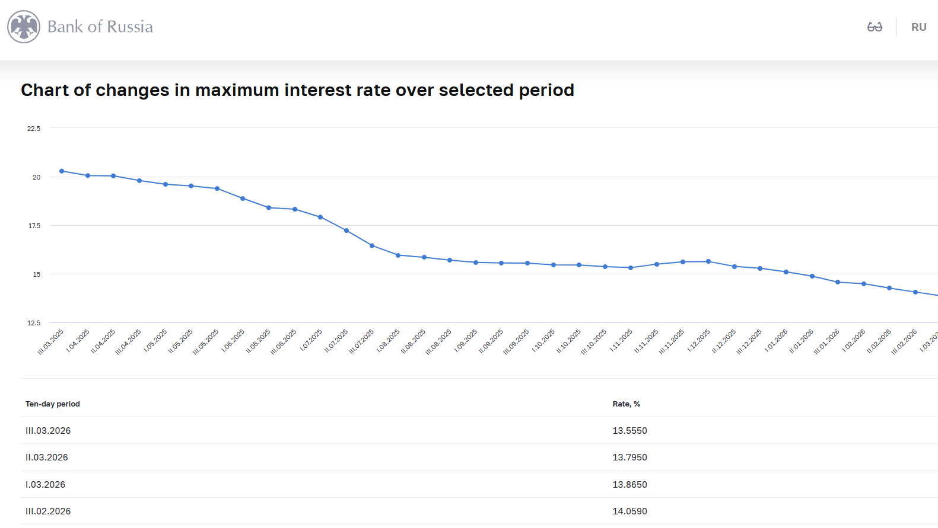Click the 15 y-axis gridline label
This screenshot has width=938, height=528.
(x=37, y=274)
